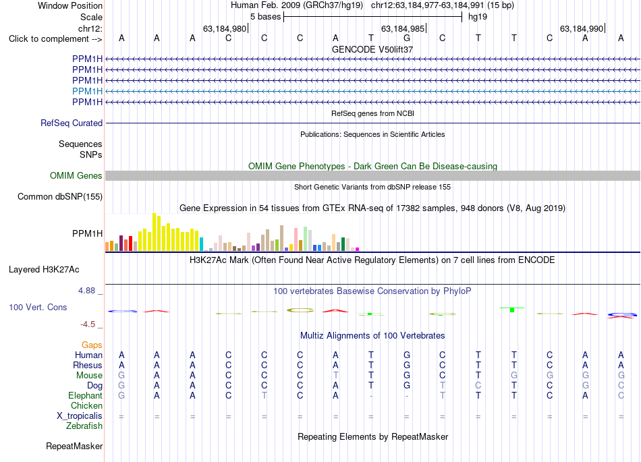Click the cyan bar in GTEx expression chart
The height and width of the screenshot is (462, 641).
pos(201,244)
